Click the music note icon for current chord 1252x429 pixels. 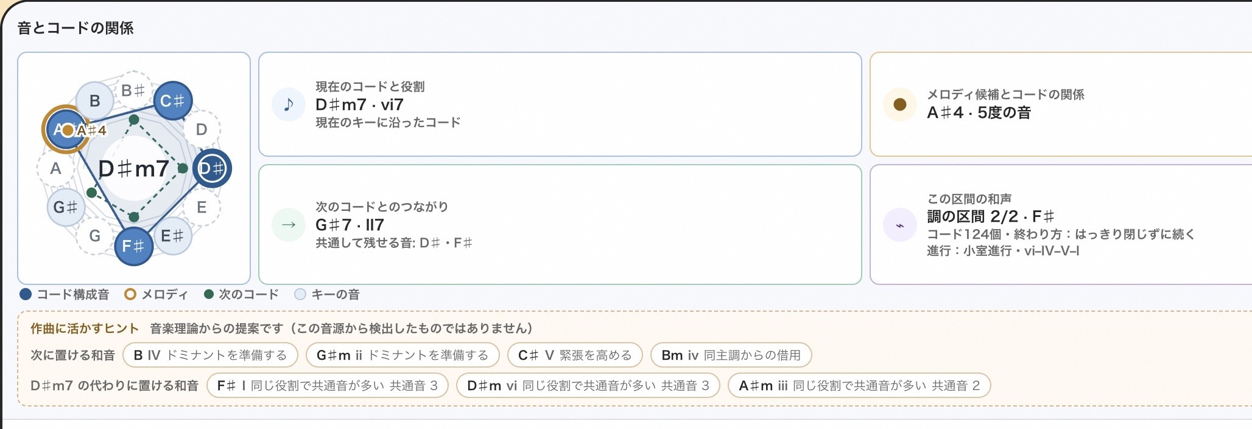pyautogui.click(x=289, y=105)
